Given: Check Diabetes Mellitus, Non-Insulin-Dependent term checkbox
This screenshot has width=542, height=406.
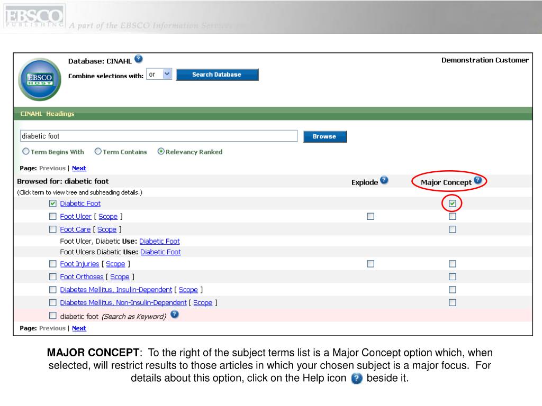Looking at the screenshot, I should [52, 303].
